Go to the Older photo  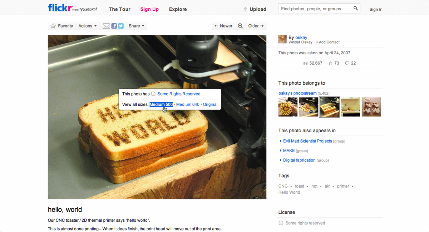[256, 26]
